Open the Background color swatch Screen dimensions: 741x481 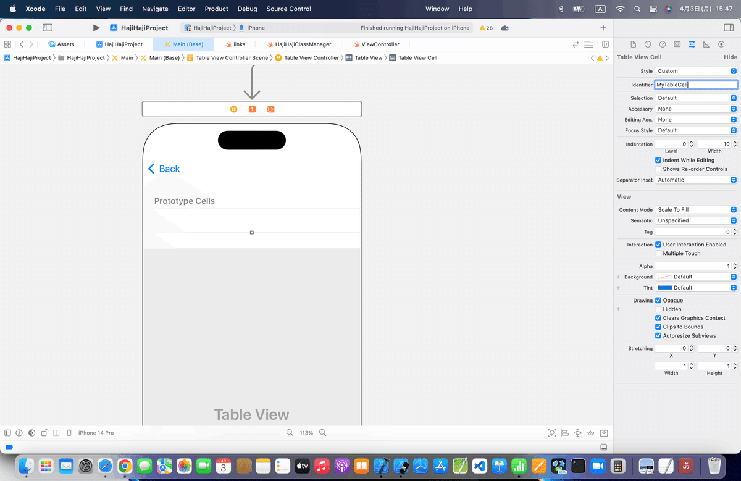[x=664, y=277]
